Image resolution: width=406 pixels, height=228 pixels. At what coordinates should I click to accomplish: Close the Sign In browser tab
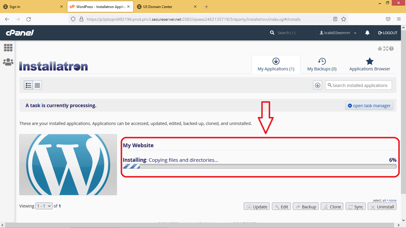coord(62,7)
